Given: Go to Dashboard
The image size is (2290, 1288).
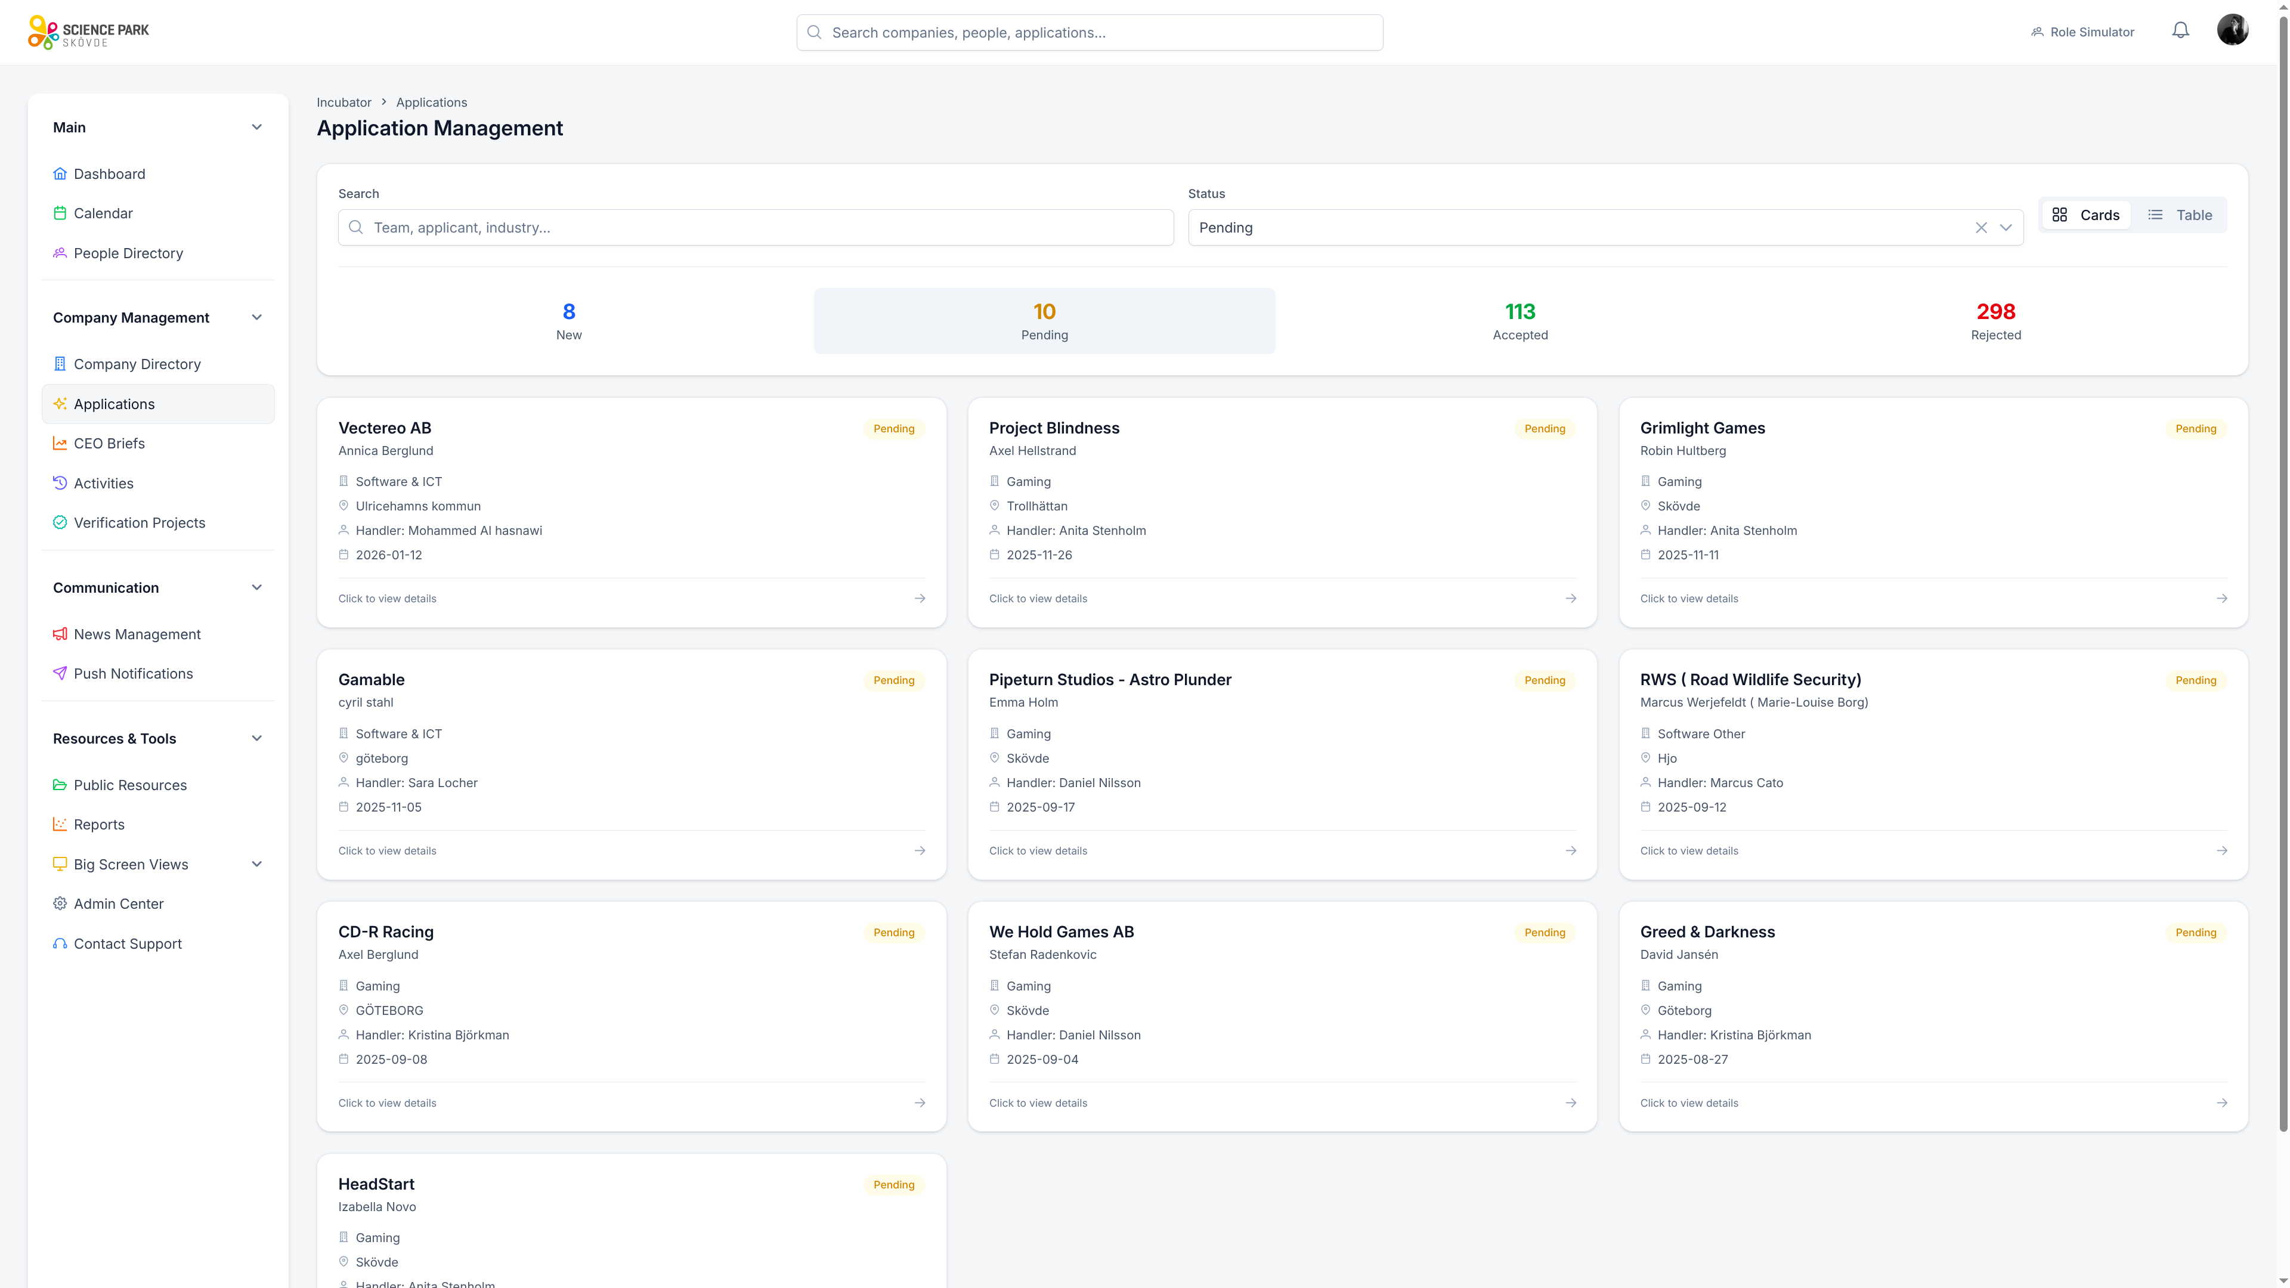Looking at the screenshot, I should click(158, 174).
